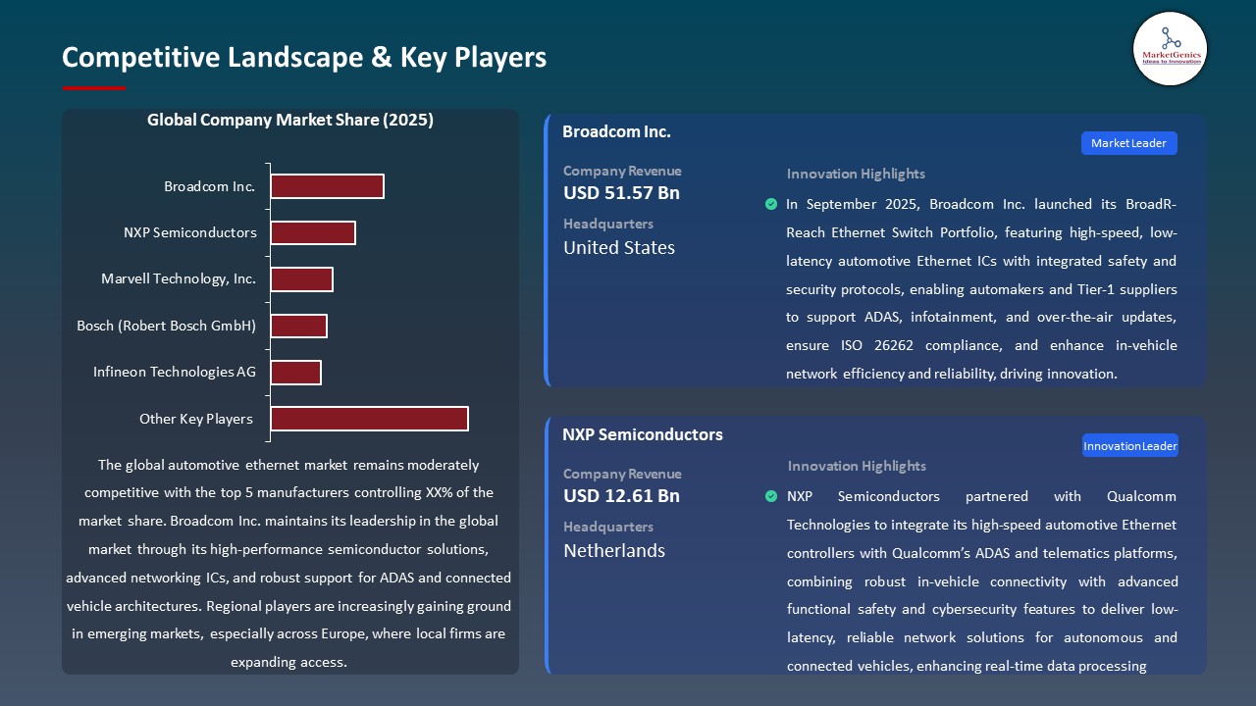This screenshot has width=1256, height=706.
Task: Click the Market Leader badge
Action: 1128,143
